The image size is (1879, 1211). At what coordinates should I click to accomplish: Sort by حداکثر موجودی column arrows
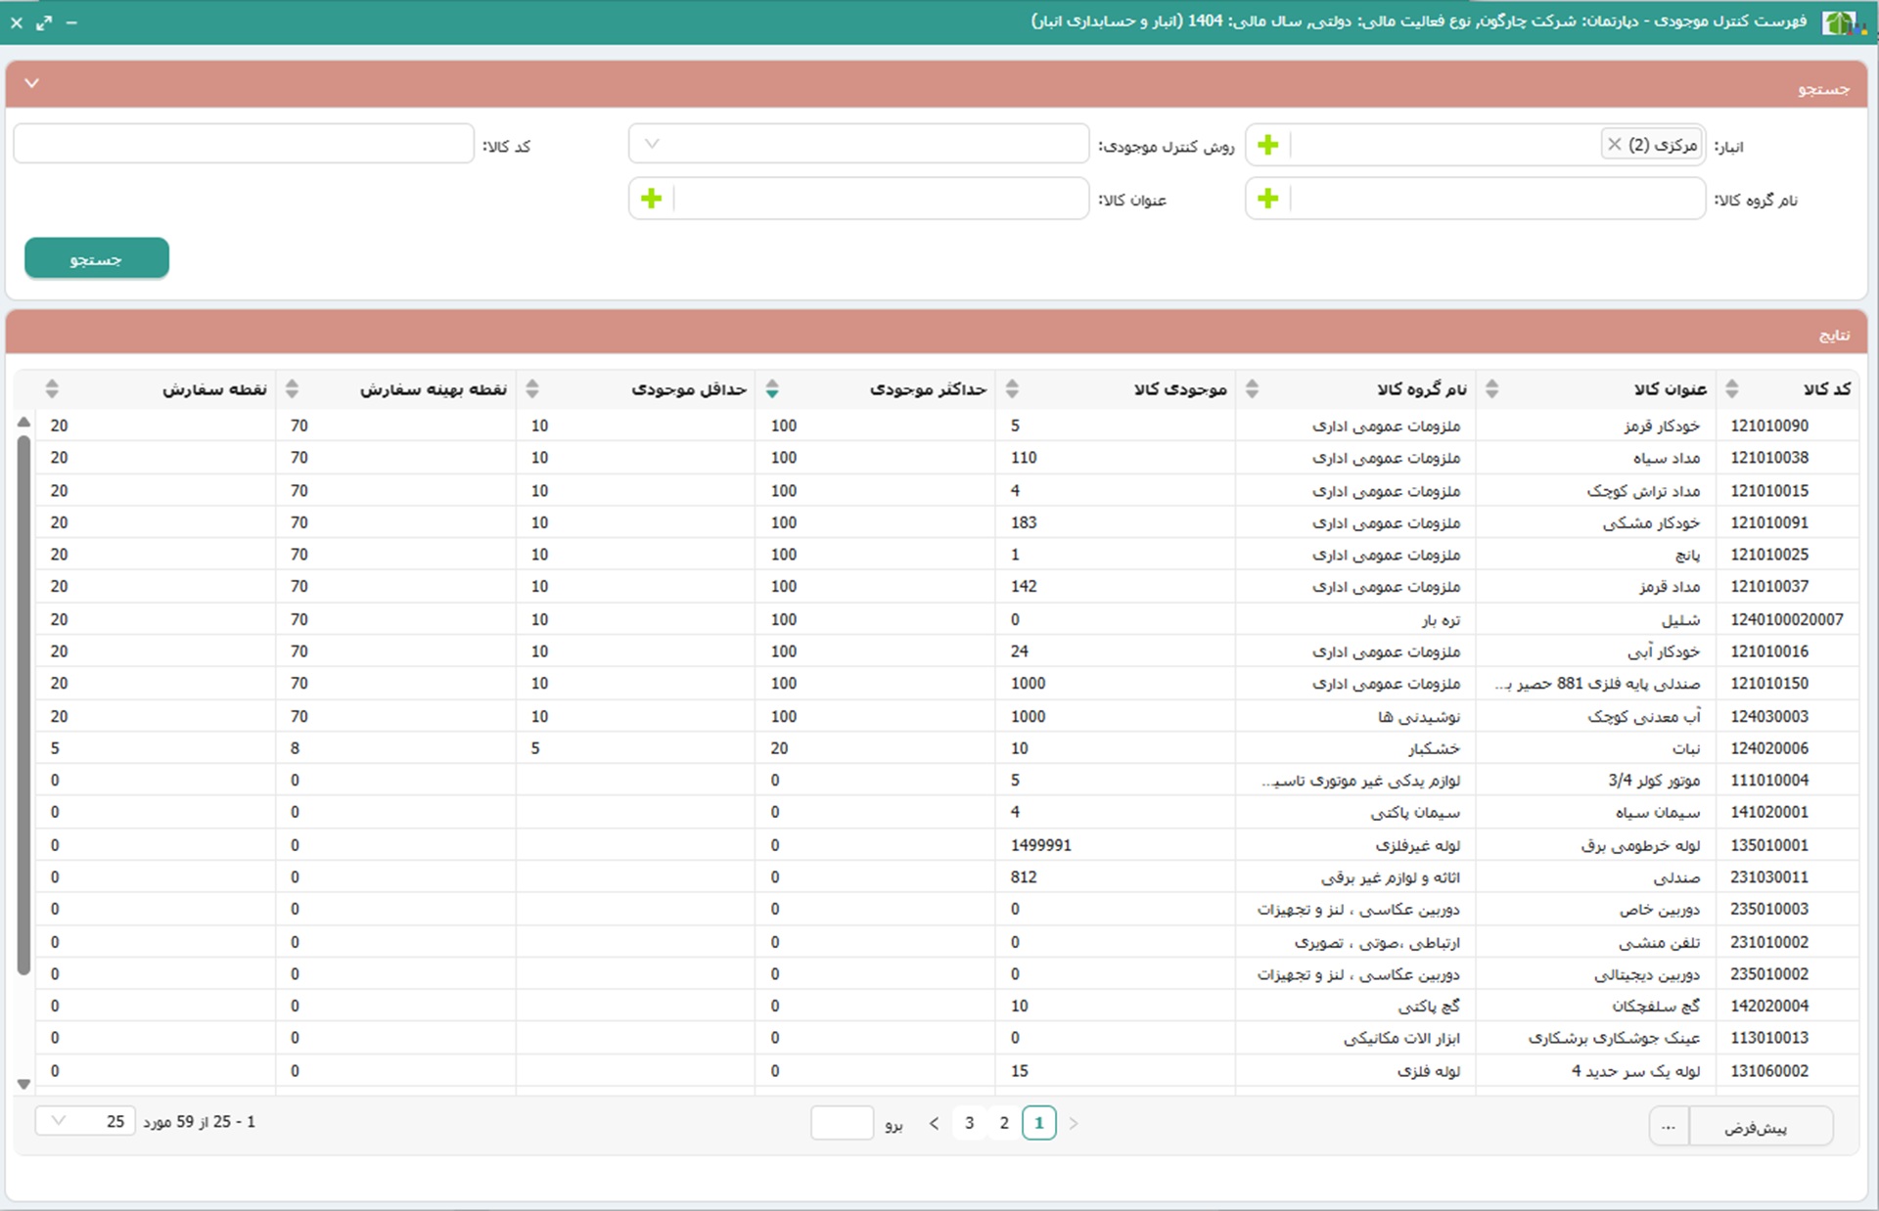(x=772, y=389)
